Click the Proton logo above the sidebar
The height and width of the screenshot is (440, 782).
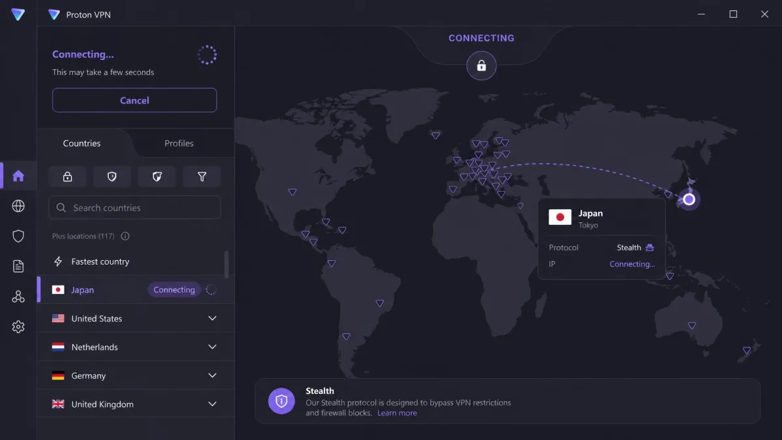coord(18,14)
